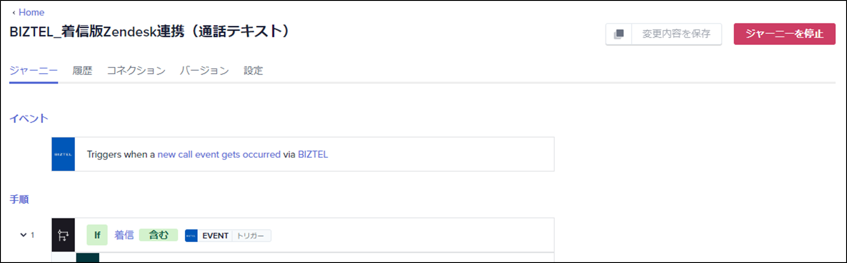Open the コネクション tab
The image size is (847, 263).
[136, 70]
